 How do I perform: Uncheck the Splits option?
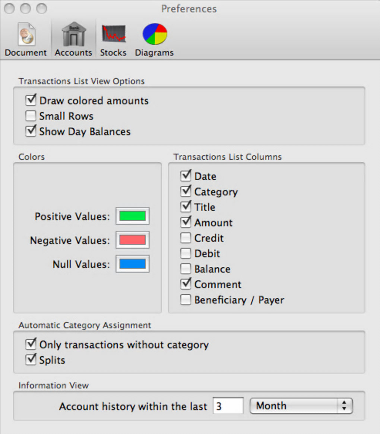click(x=31, y=360)
